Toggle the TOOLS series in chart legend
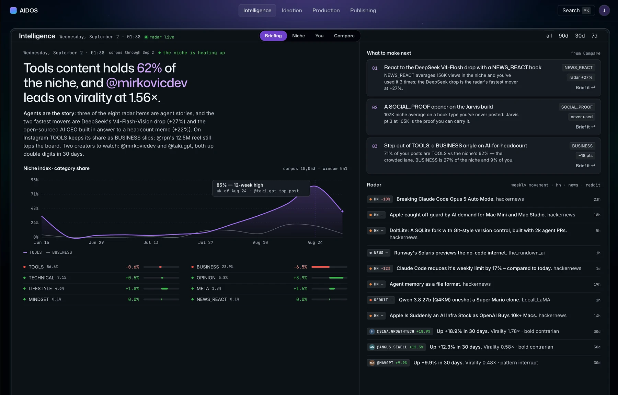 33,252
